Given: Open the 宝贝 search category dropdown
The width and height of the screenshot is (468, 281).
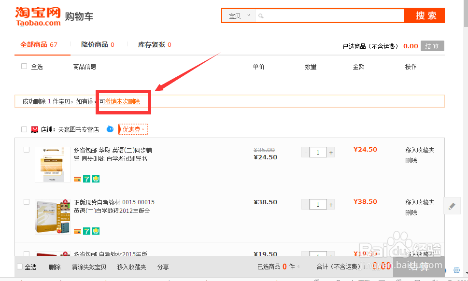Looking at the screenshot, I should 238,15.
